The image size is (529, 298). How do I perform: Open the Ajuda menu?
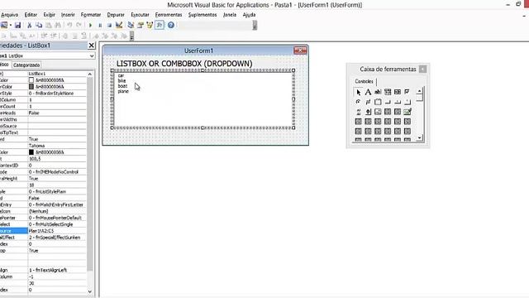[x=249, y=15]
